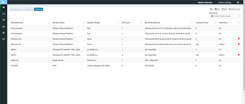
Task: Click pc-i440fx-5.1 system model cell
Action: (103, 55)
